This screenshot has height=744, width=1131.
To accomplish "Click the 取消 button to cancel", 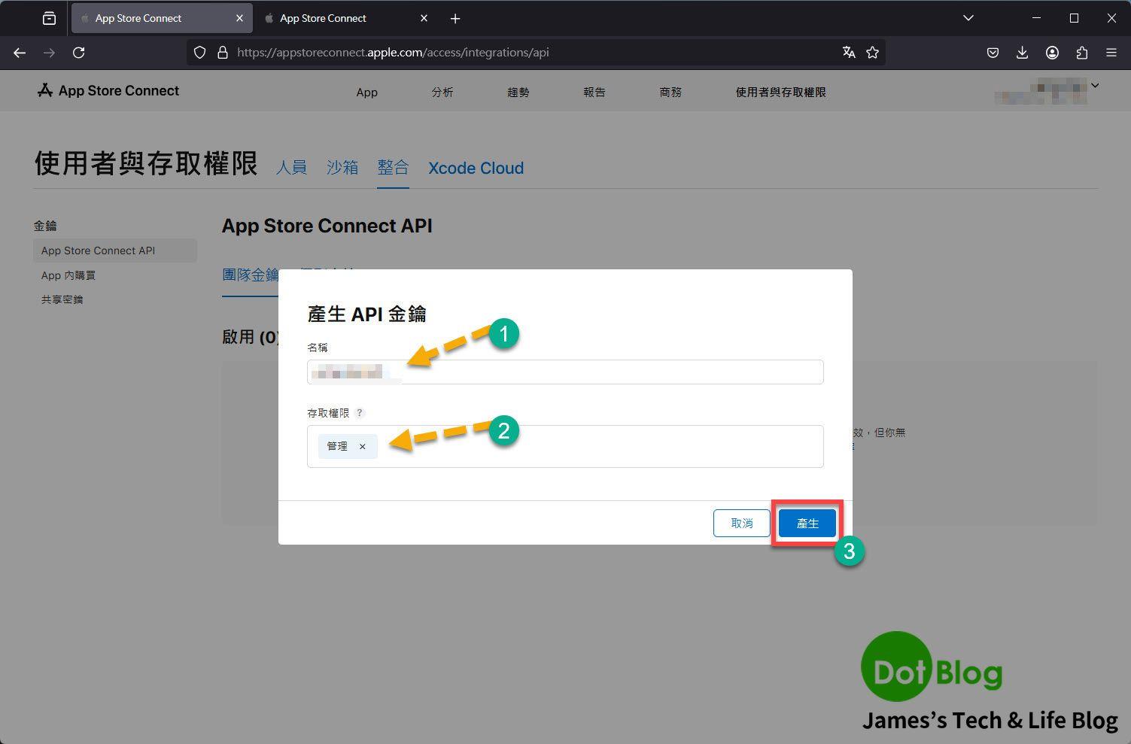I will point(741,524).
